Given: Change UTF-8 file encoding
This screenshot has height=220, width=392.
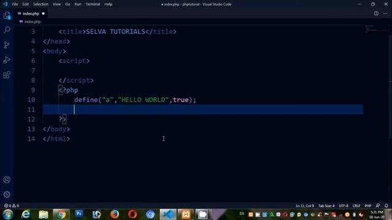Looking at the screenshot, I should [x=344, y=206].
